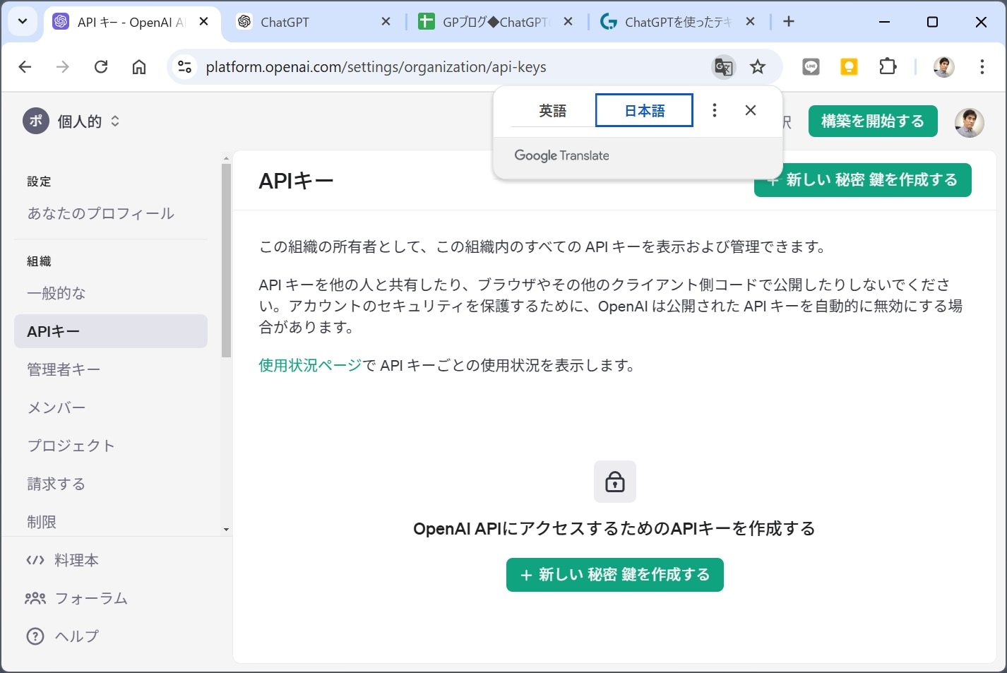Viewport: 1007px width, 673px height.
Task: Close the Google Translate popup
Action: [751, 110]
